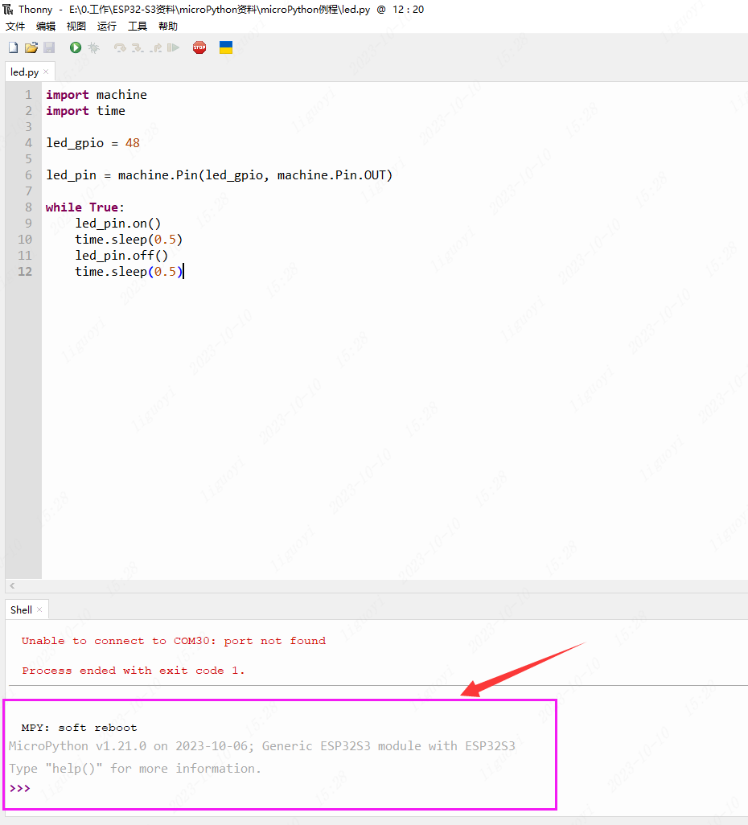The height and width of the screenshot is (825, 748).
Task: Open the 文件 menu
Action: click(x=15, y=27)
